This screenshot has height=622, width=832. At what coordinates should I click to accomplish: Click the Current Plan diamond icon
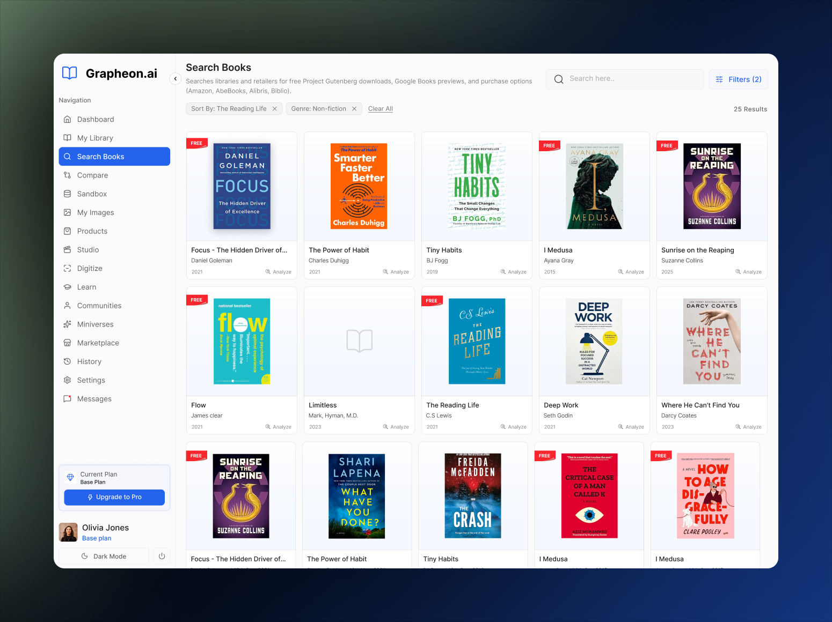[70, 477]
